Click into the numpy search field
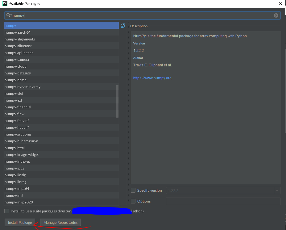The width and height of the screenshot is (286, 230). point(142,15)
